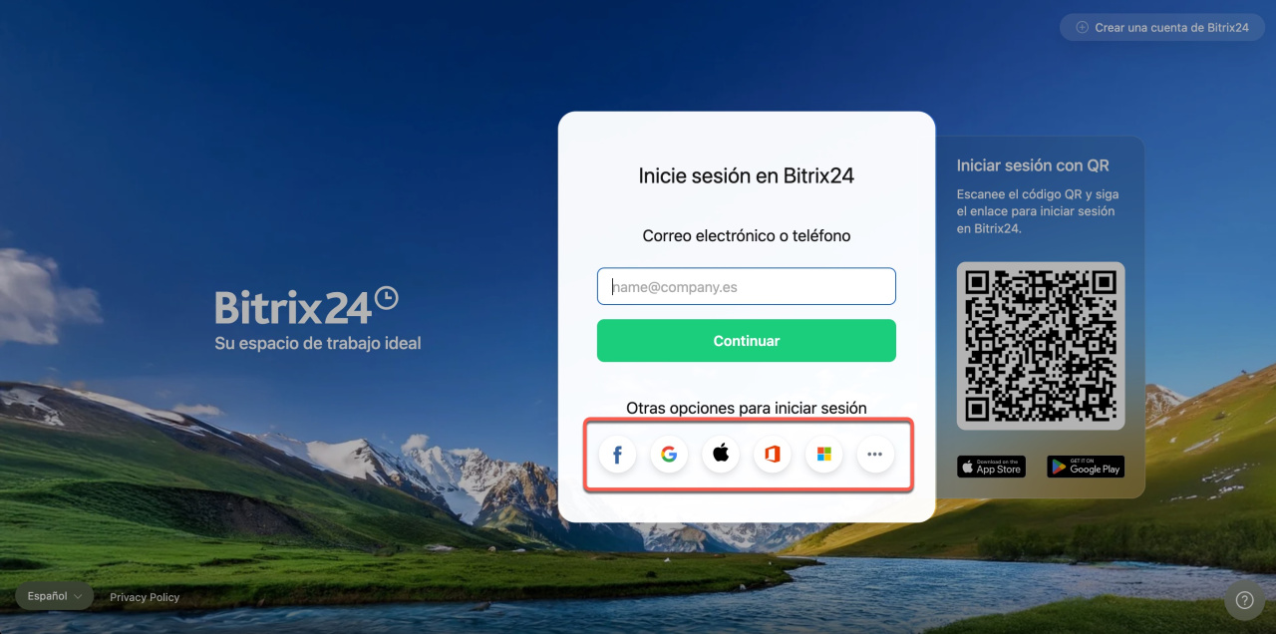The width and height of the screenshot is (1276, 634).
Task: Open the App Store download badge
Action: pos(991,467)
